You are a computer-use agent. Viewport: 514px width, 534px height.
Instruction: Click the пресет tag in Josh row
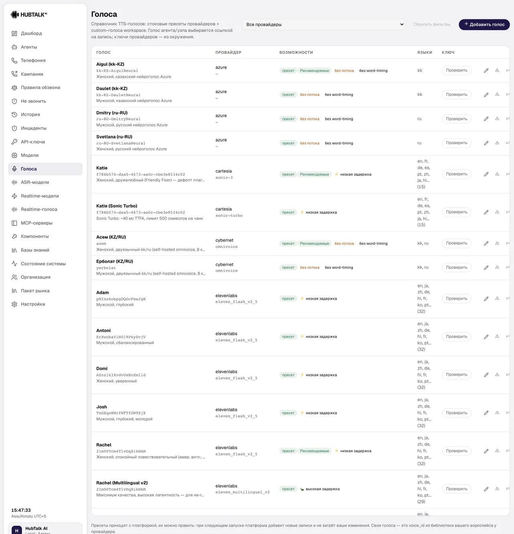point(288,413)
